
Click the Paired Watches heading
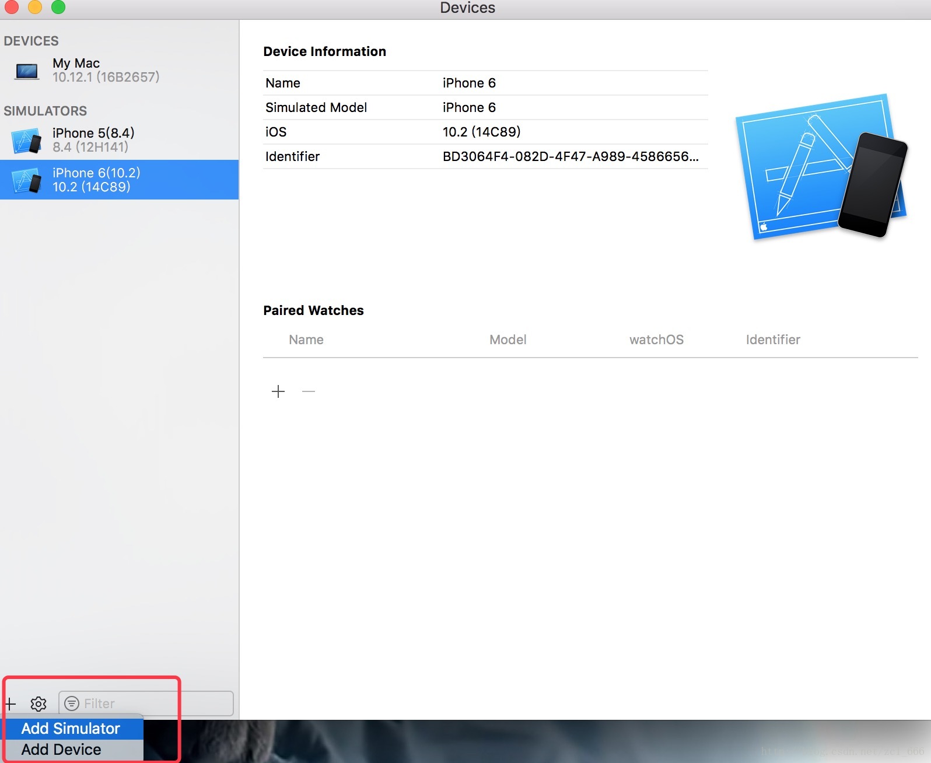[313, 310]
